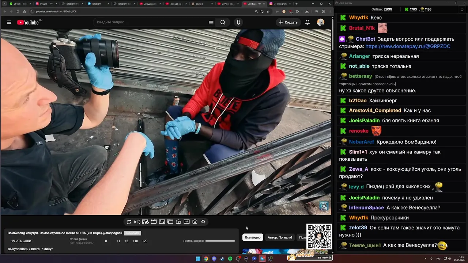The width and height of the screenshot is (468, 263).
Task: Open Steam from the taskbar
Action: point(222,259)
